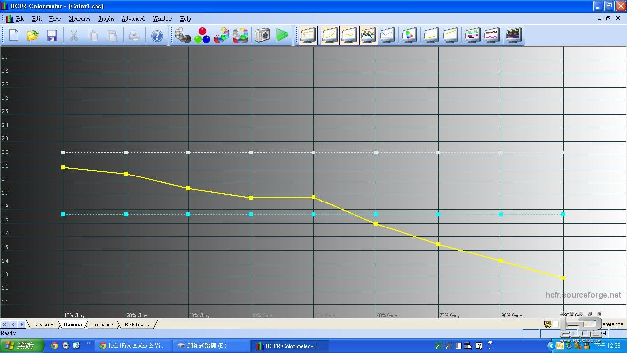The height and width of the screenshot is (353, 627).
Task: Click the Copy toolbar icon
Action: (93, 35)
